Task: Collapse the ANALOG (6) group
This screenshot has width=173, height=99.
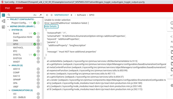Action: point(9,65)
